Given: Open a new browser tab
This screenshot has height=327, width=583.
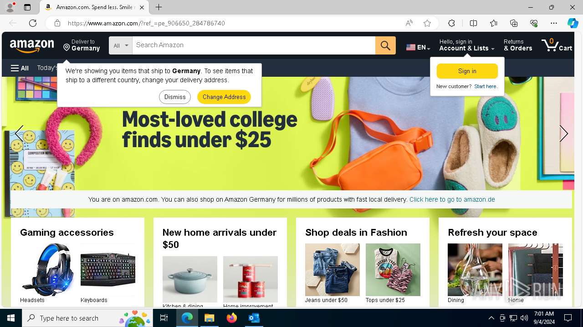Looking at the screenshot, I should coord(159,7).
